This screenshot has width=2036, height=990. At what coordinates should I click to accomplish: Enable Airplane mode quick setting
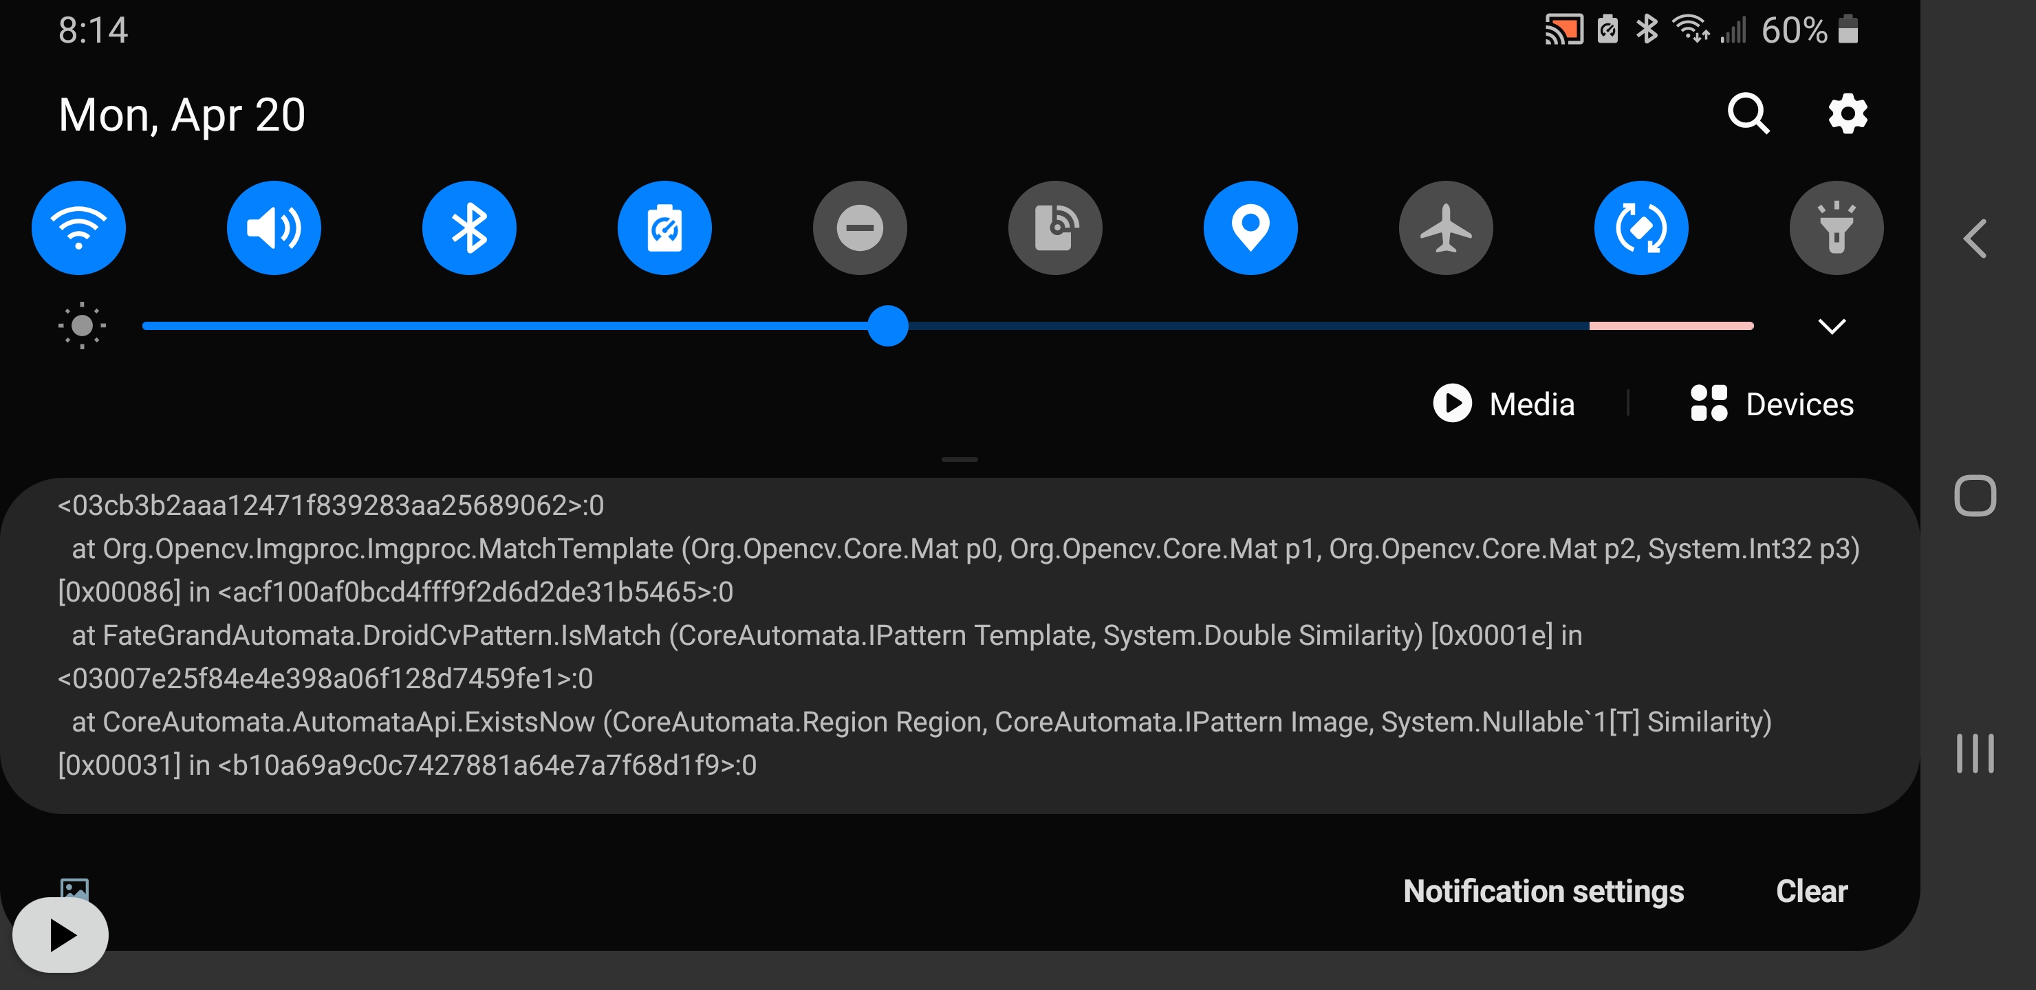click(x=1446, y=228)
